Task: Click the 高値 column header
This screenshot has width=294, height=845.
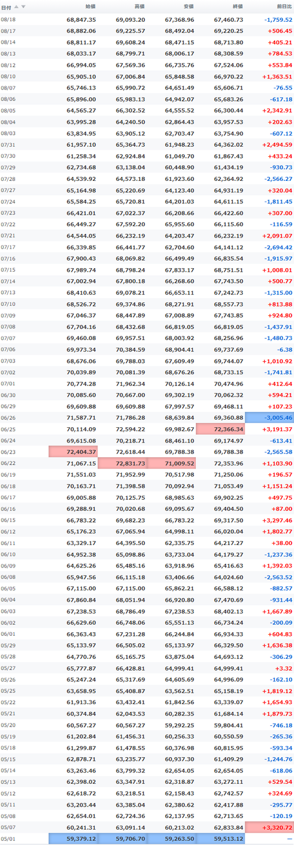Action: point(139,7)
